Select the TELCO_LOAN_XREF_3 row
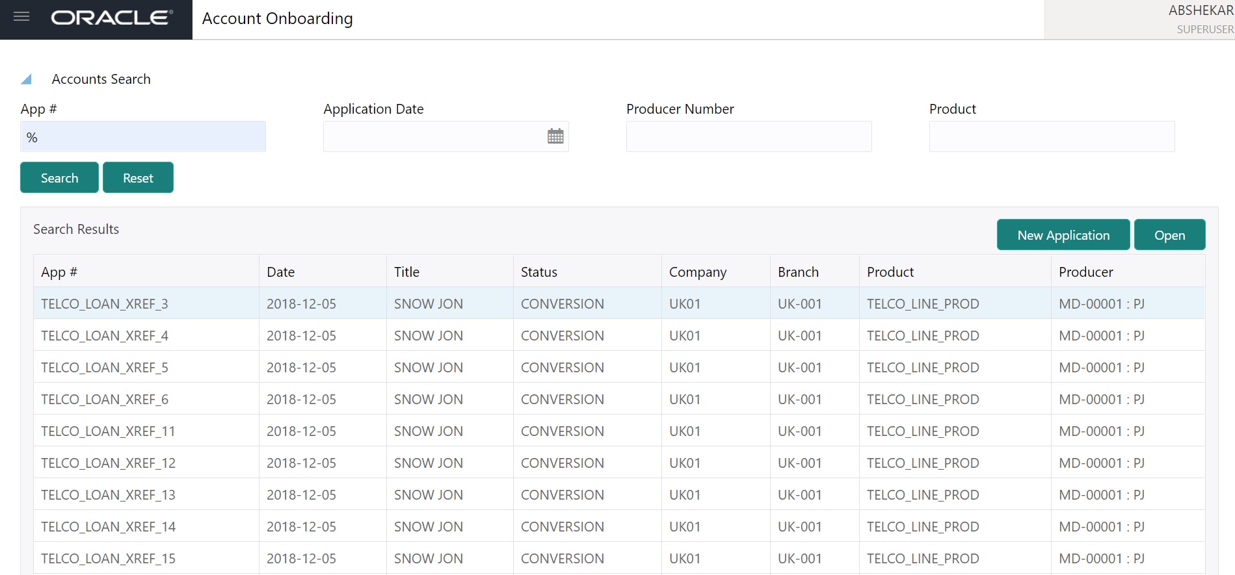This screenshot has width=1235, height=575. (x=105, y=304)
